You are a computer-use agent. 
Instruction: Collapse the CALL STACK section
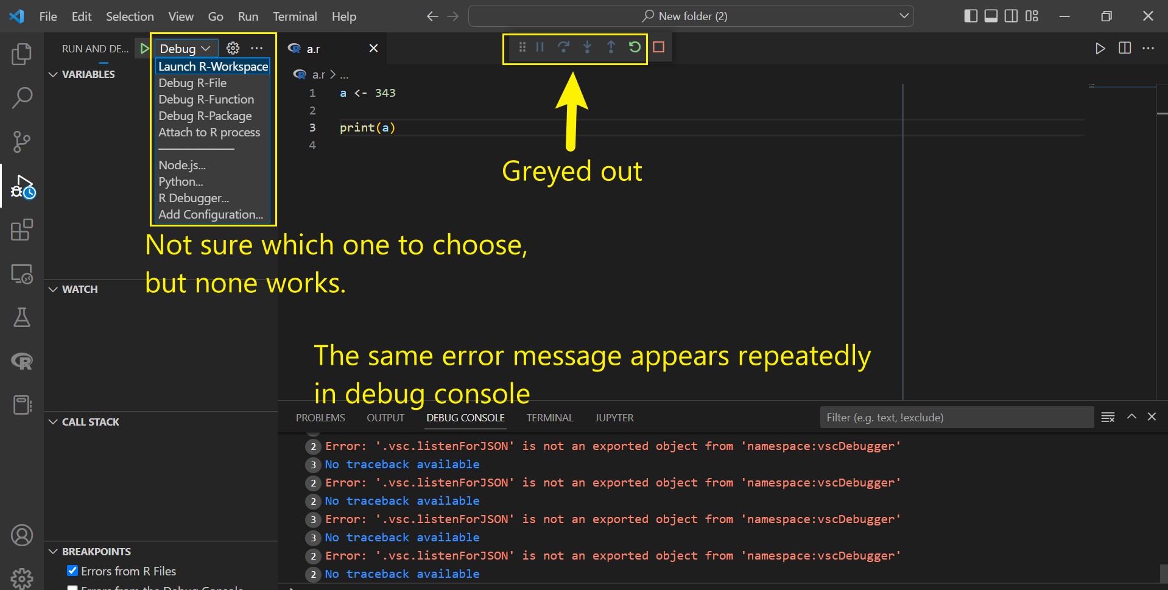53,422
